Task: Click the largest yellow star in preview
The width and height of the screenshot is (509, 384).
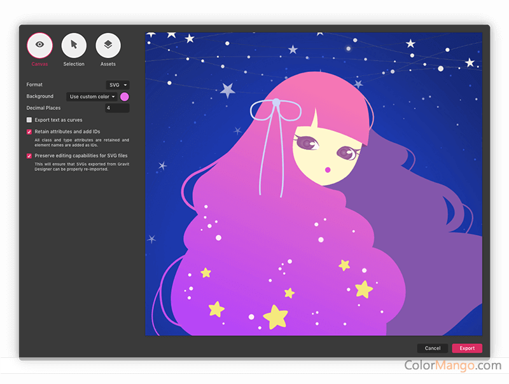Action: (x=276, y=316)
